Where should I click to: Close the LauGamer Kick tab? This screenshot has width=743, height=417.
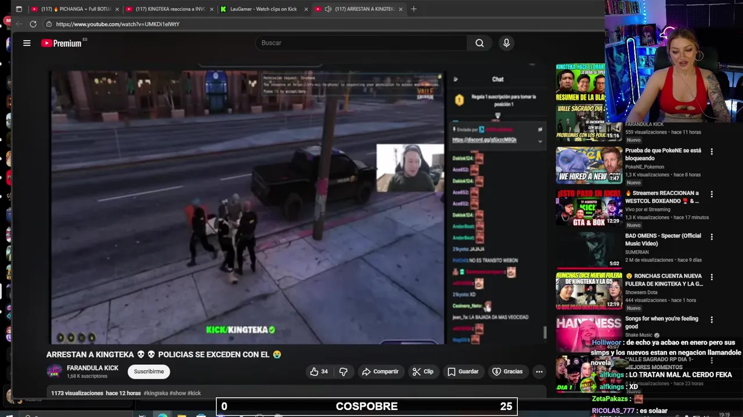click(306, 9)
